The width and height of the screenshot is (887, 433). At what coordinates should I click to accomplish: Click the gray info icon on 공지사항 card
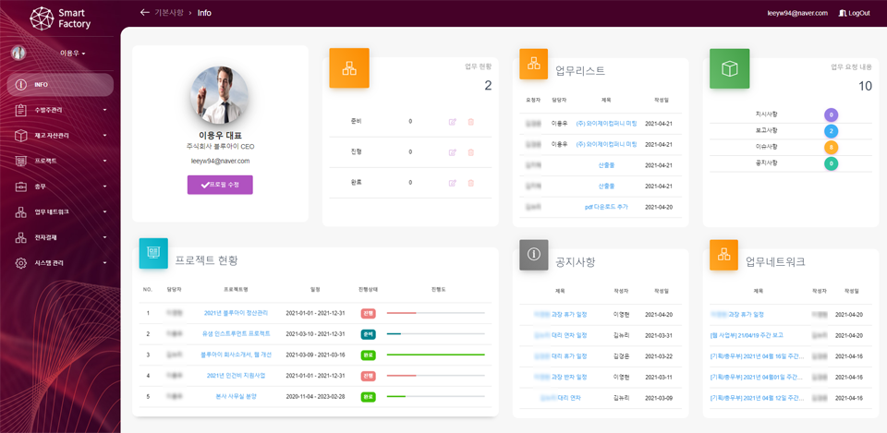pyautogui.click(x=534, y=254)
